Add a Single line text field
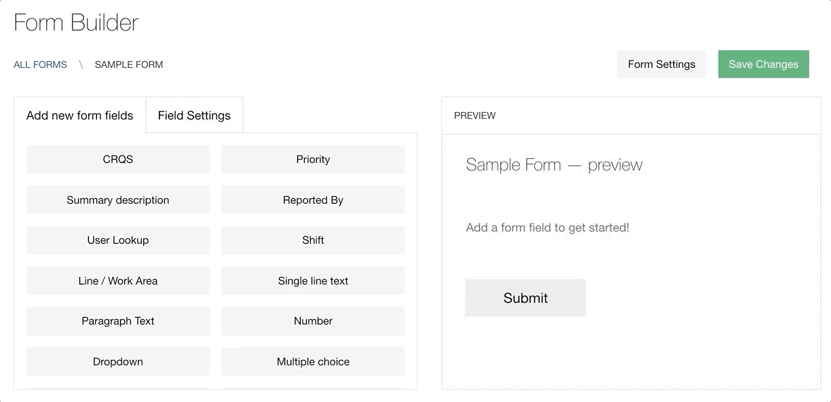Image resolution: width=831 pixels, height=402 pixels. pyautogui.click(x=313, y=281)
